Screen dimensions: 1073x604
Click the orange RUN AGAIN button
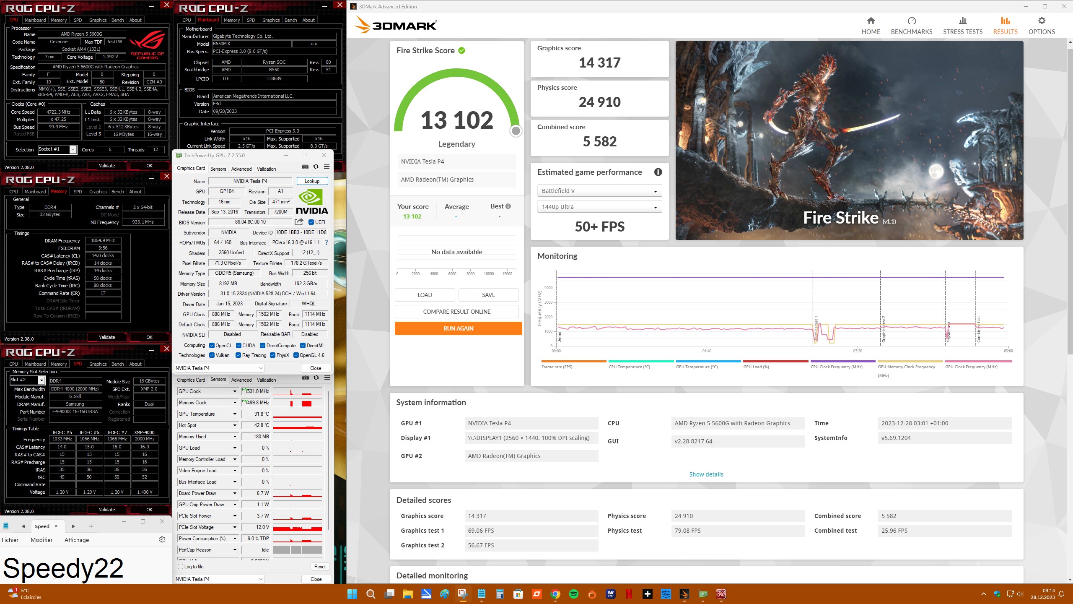pyautogui.click(x=458, y=328)
